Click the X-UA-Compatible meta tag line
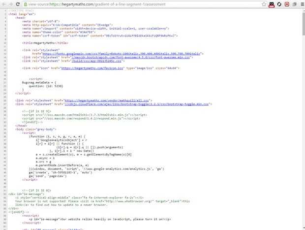The image size is (305, 230). 67,25
